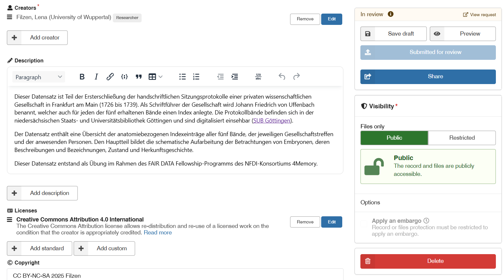Screen dimensions: 503x280
Task: Undo the last edit in description
Action: point(282,77)
